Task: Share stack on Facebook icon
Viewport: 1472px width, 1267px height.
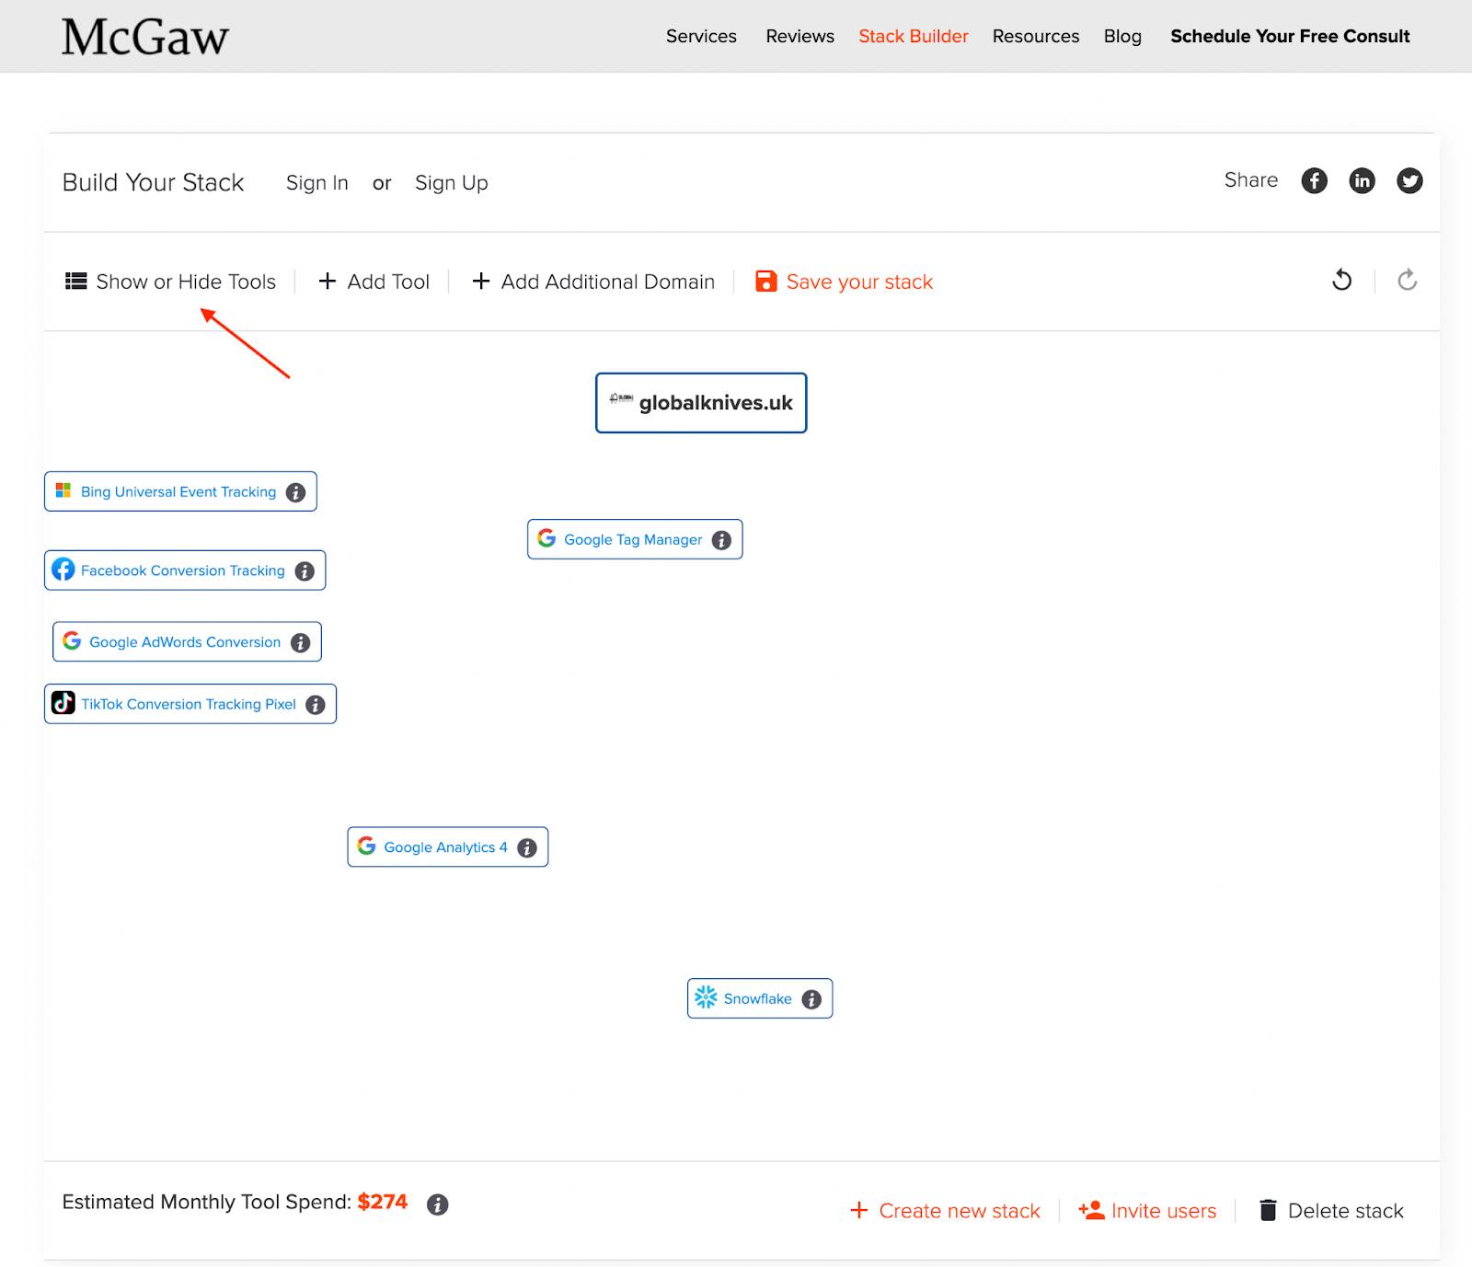Action: pyautogui.click(x=1314, y=181)
